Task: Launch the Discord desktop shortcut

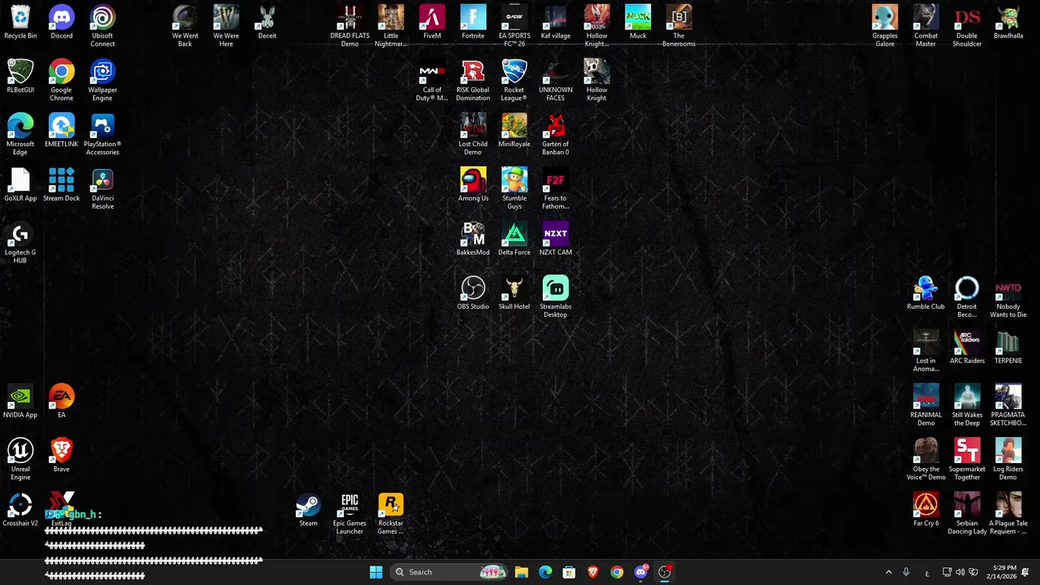Action: click(62, 23)
